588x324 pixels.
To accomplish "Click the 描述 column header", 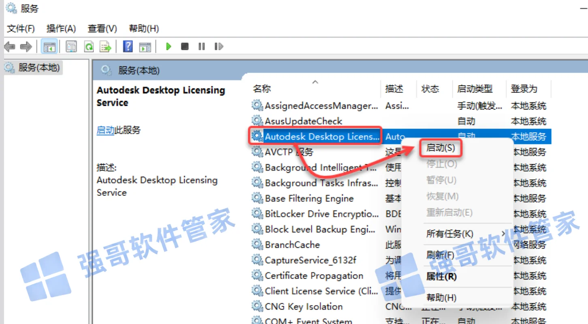I will [x=394, y=89].
